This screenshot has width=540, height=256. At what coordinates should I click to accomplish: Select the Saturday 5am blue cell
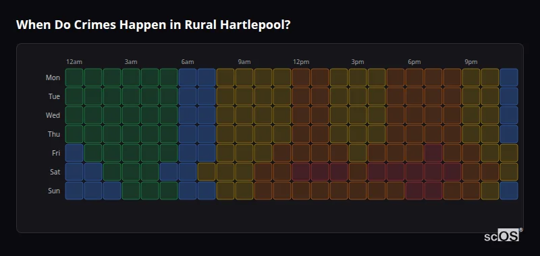tap(169, 172)
